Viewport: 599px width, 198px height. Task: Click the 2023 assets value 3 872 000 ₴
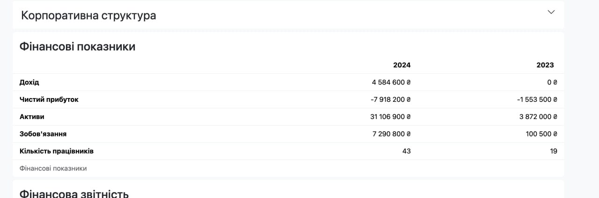point(538,117)
